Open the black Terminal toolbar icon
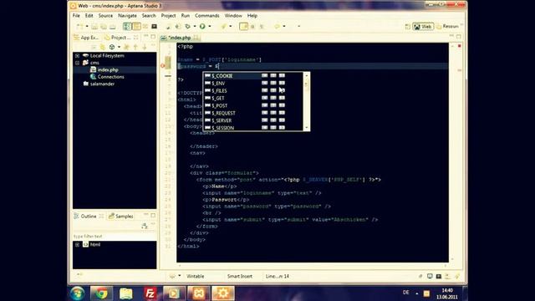 (154, 26)
